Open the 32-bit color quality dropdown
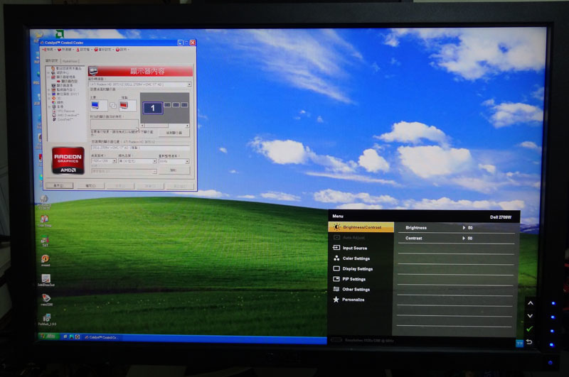This screenshot has height=377, width=569. point(137,161)
